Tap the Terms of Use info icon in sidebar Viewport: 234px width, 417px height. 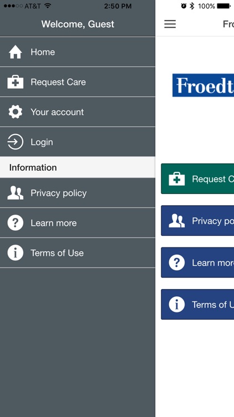pos(16,253)
